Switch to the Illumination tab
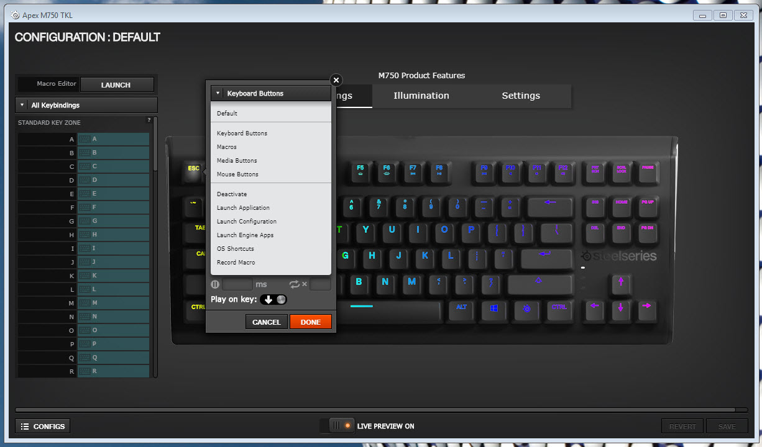 421,96
